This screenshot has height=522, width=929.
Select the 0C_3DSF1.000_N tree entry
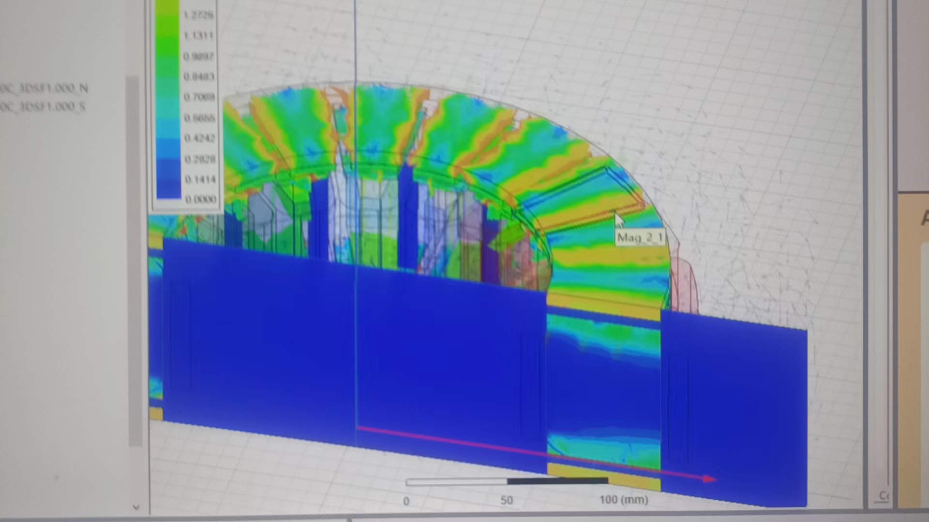coord(44,88)
